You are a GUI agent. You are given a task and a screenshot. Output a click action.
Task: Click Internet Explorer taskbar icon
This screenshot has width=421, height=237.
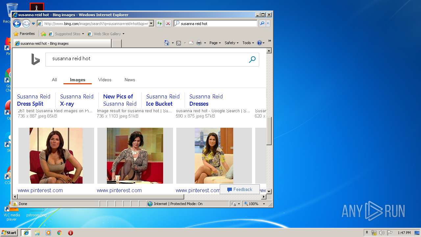(x=26, y=233)
